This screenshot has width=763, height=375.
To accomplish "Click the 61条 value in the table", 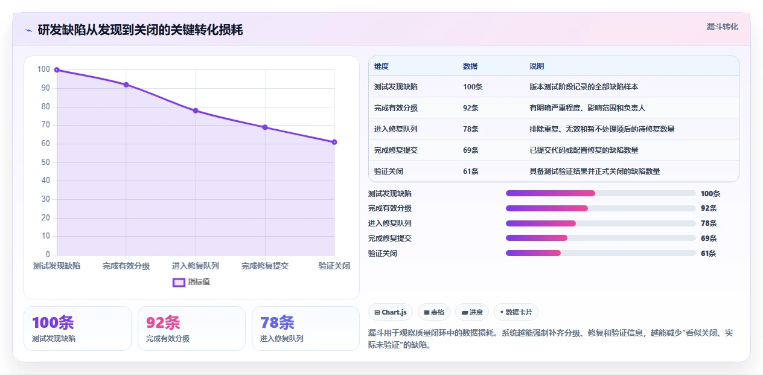I will coord(471,171).
